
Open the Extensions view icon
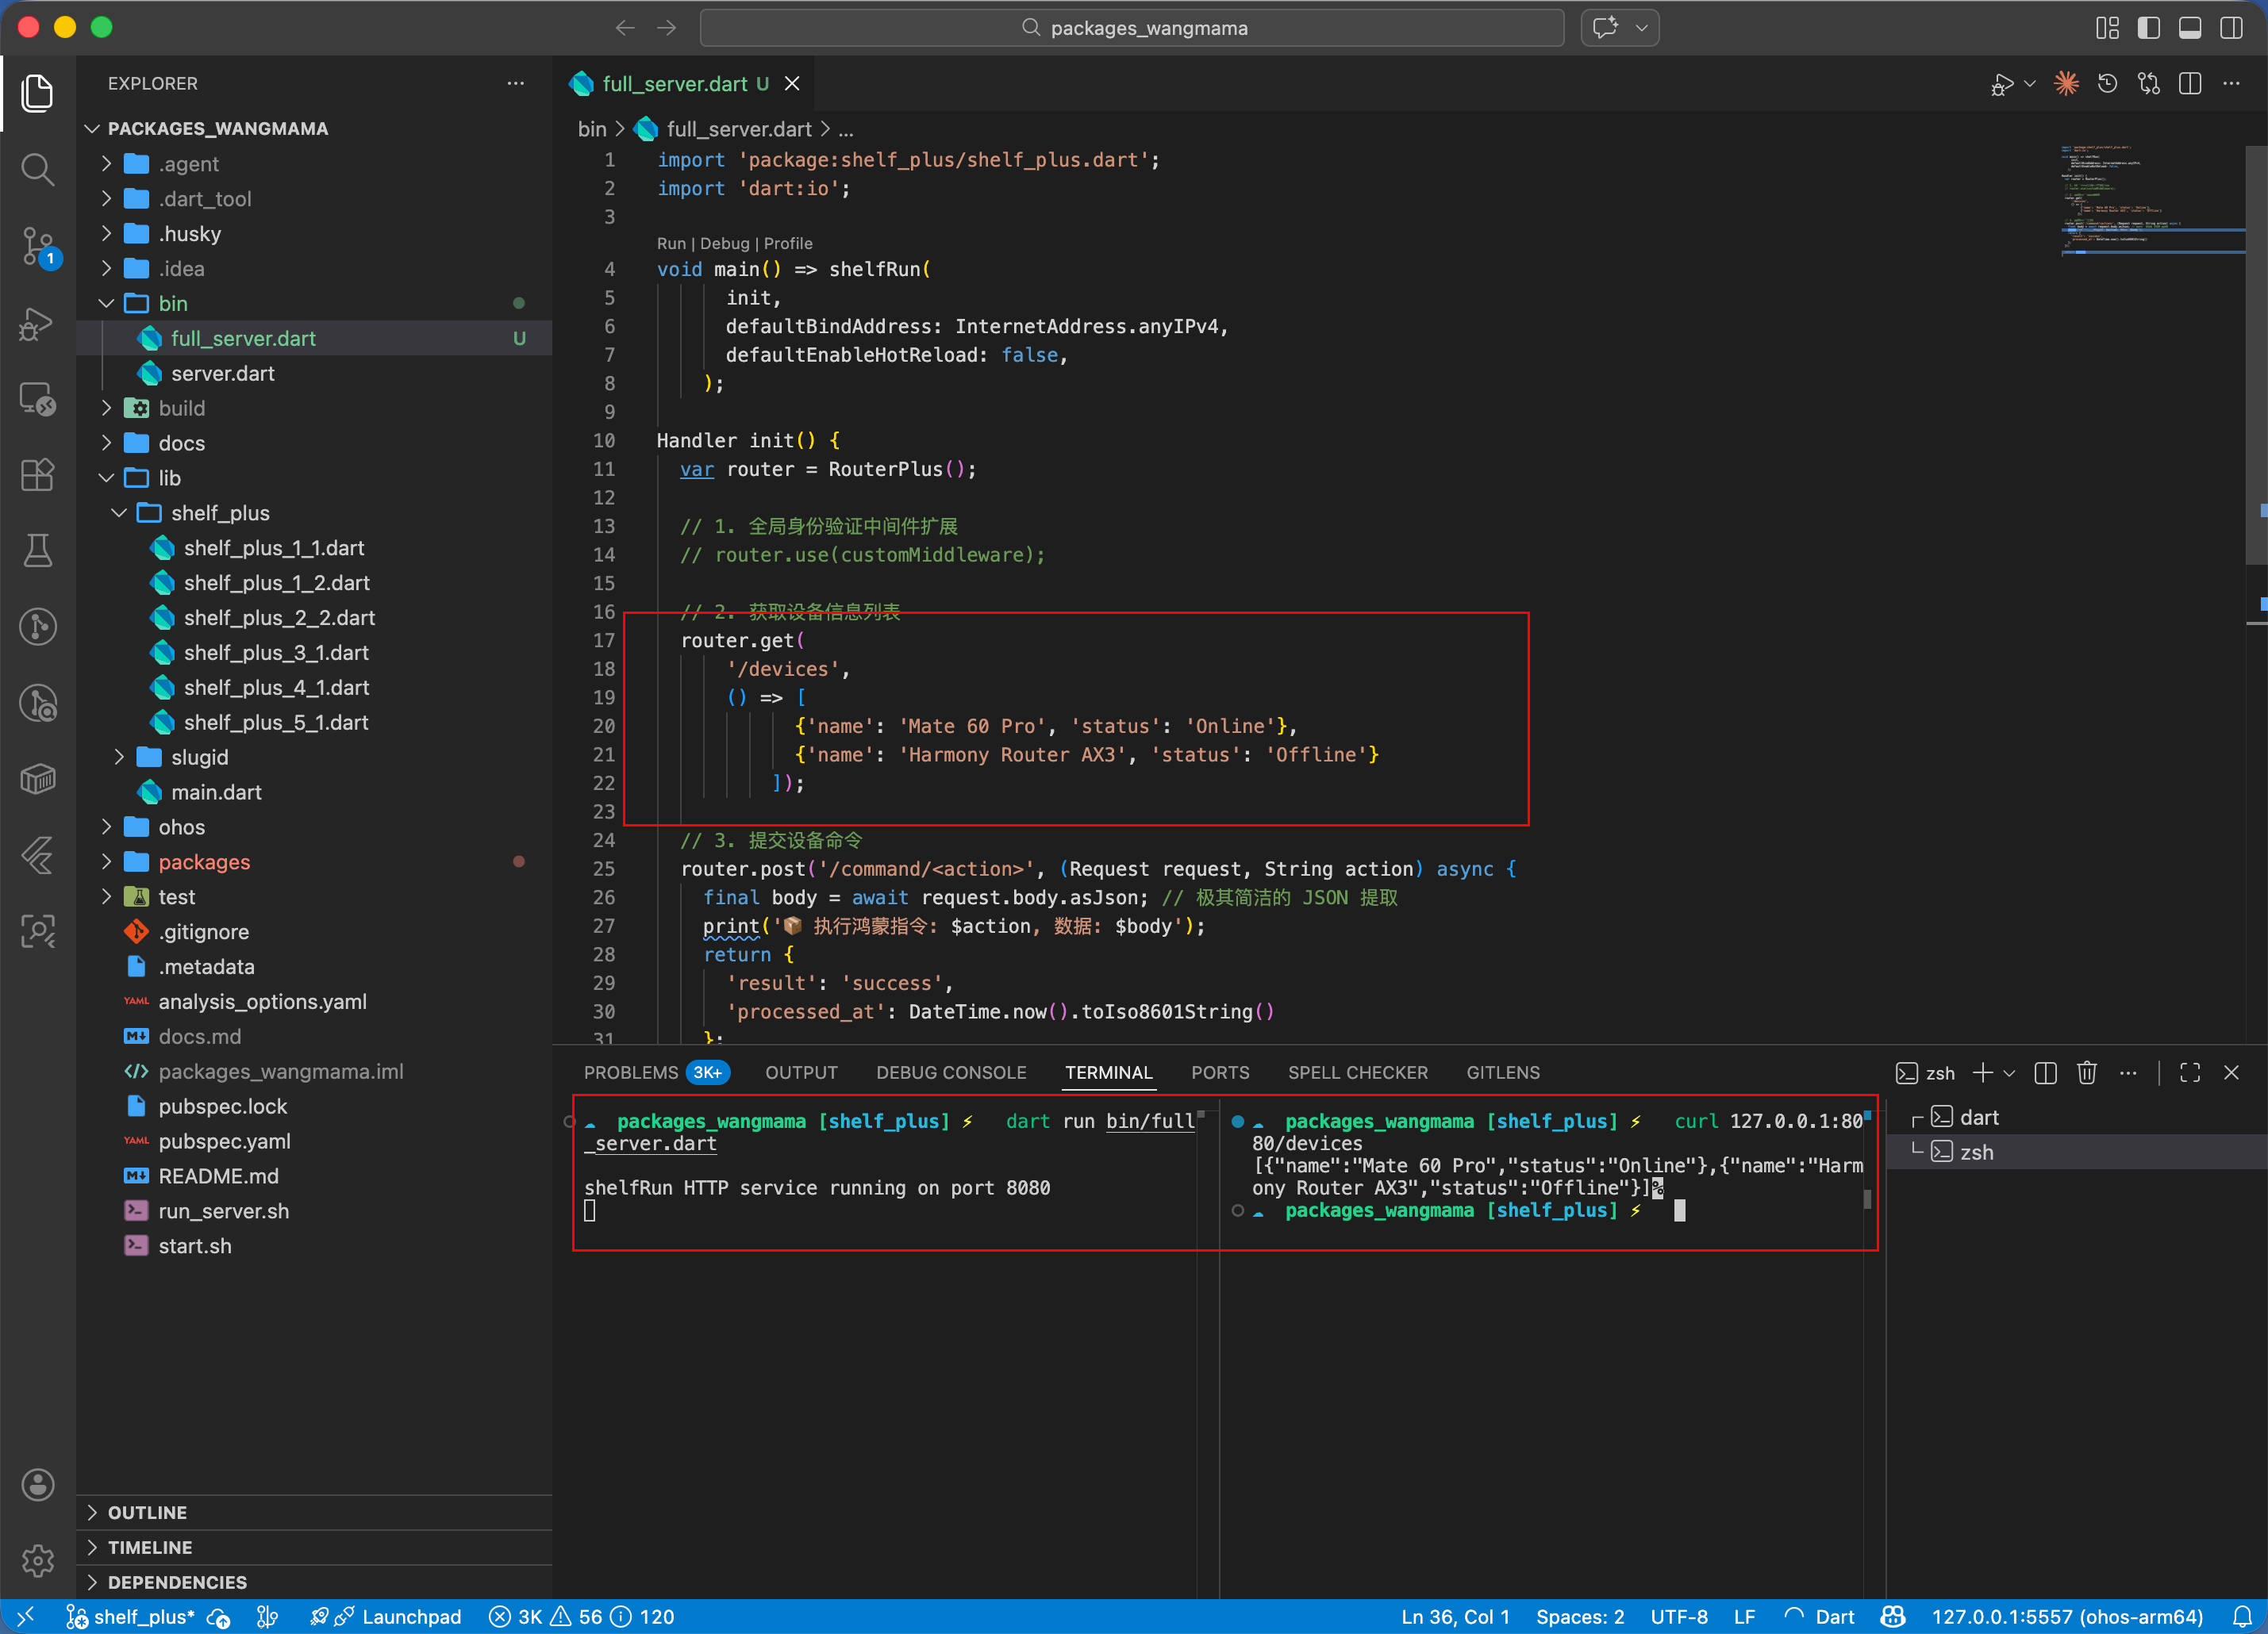[37, 474]
